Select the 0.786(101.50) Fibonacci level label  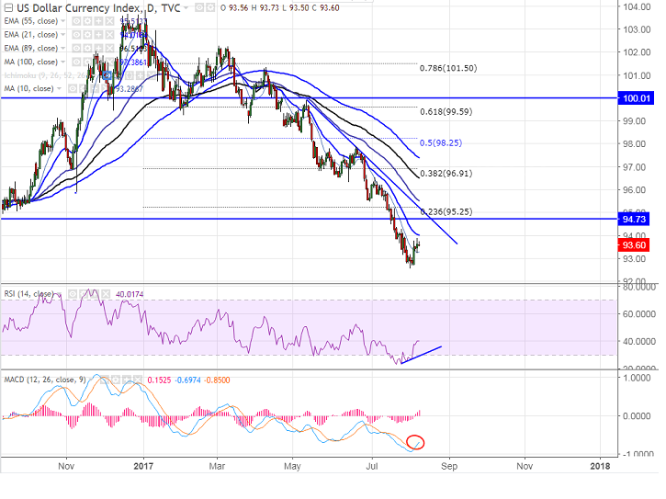(x=448, y=68)
